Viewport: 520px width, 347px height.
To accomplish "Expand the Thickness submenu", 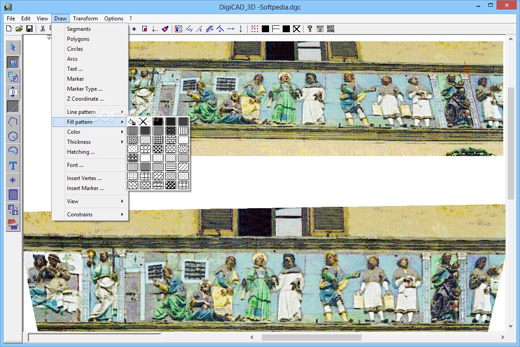I will [x=90, y=142].
